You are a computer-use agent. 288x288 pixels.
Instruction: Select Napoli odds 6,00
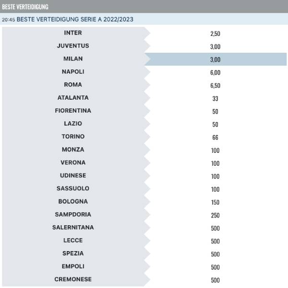pos(216,72)
